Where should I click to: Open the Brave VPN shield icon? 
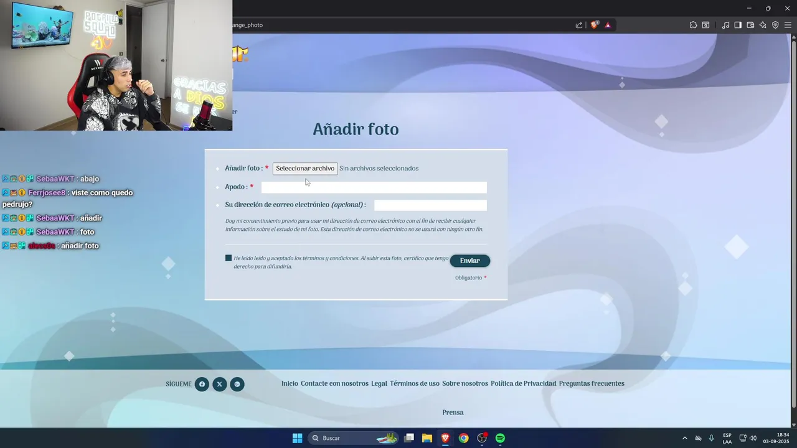click(x=775, y=25)
